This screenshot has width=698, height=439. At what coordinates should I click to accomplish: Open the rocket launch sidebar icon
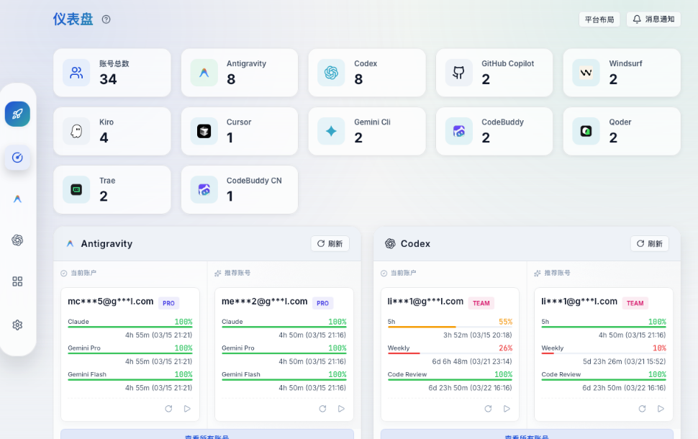17,114
